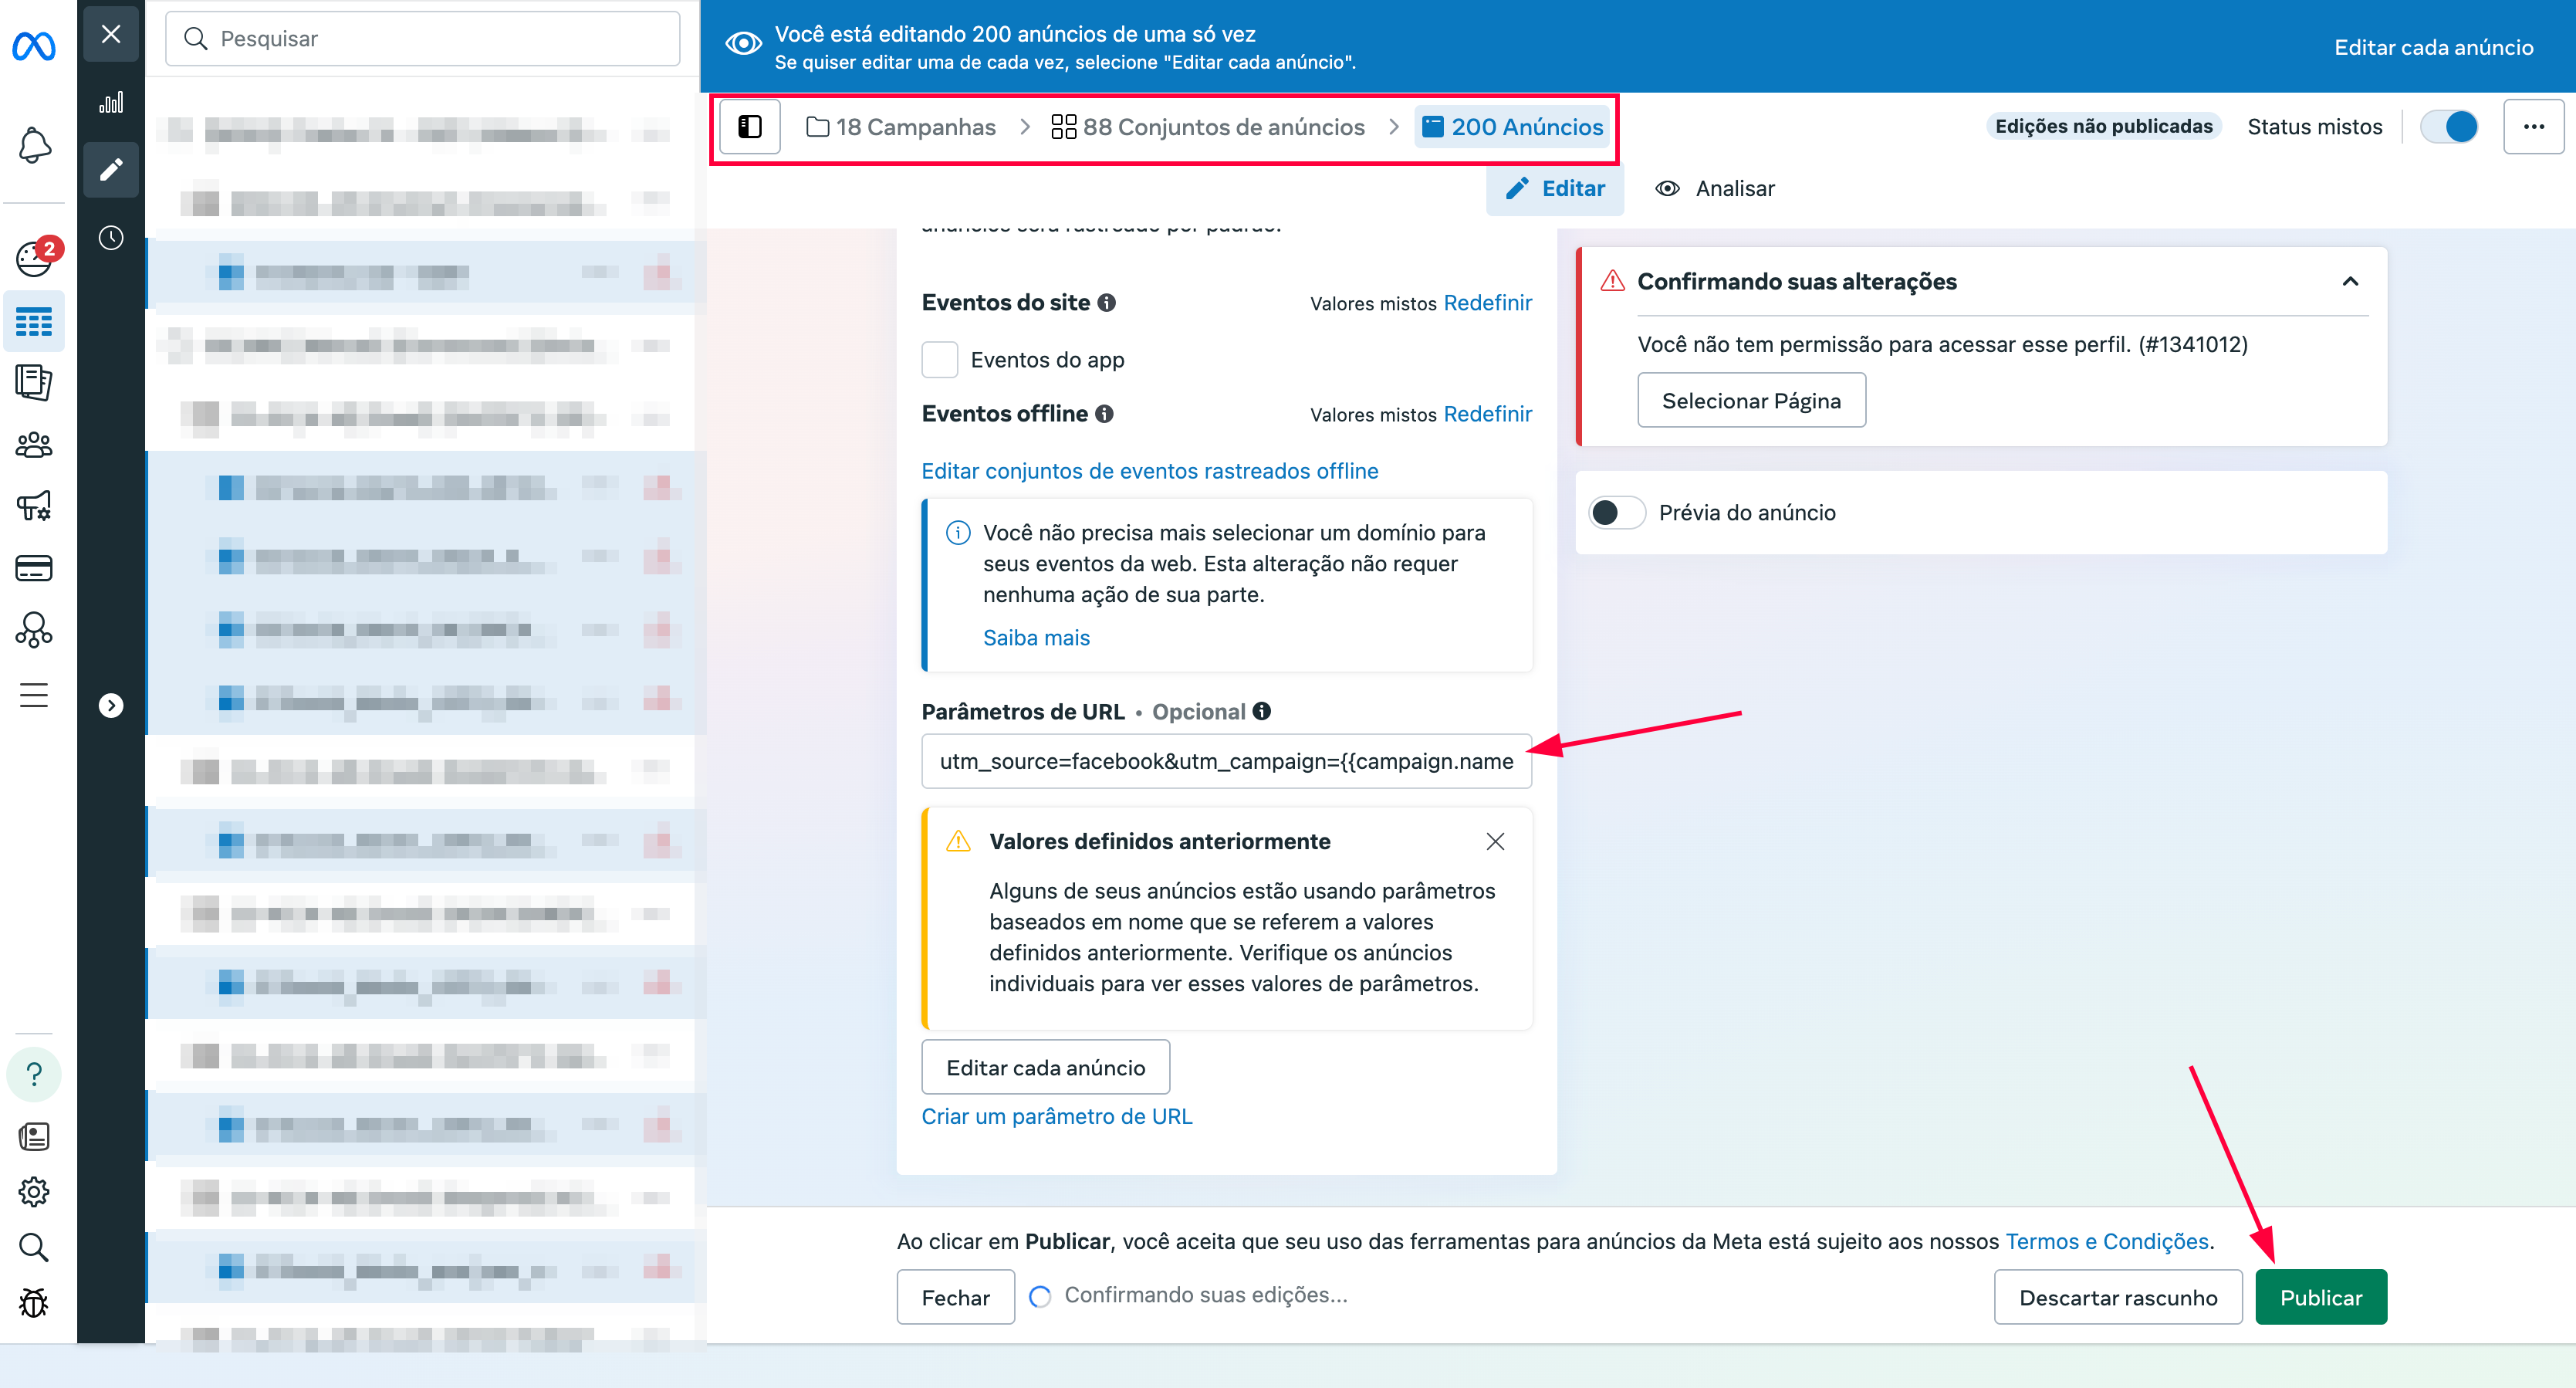Viewport: 2576px width, 1388px height.
Task: Close the editing panel with X icon
Action: coord(111,34)
